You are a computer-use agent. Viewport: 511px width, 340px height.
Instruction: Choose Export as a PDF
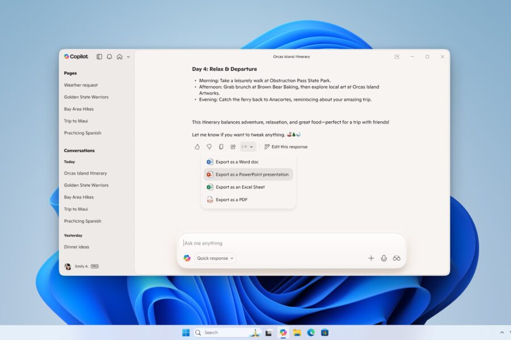[231, 199]
